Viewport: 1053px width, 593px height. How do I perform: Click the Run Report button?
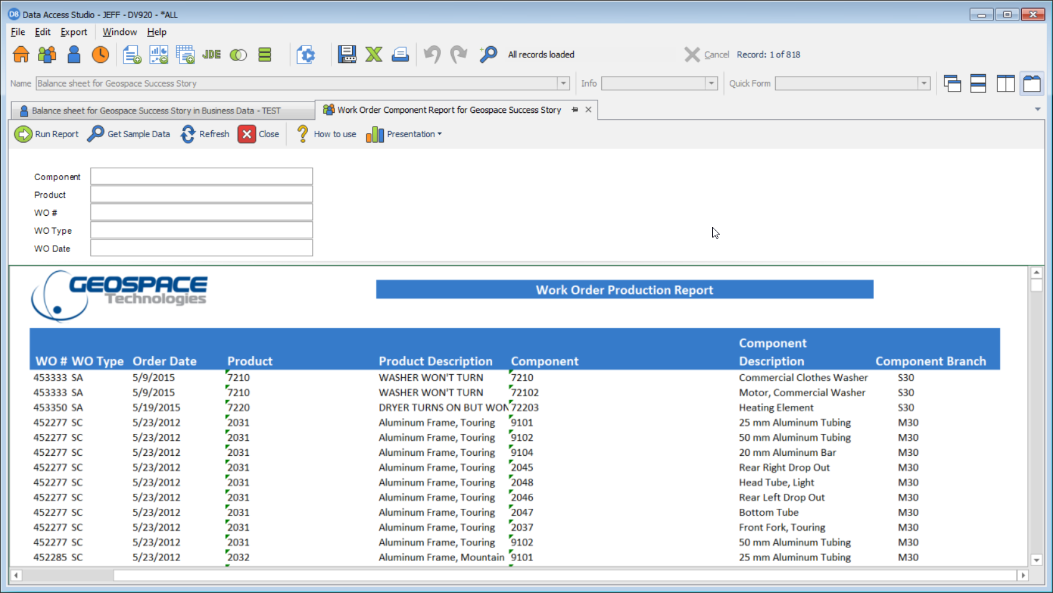point(47,134)
